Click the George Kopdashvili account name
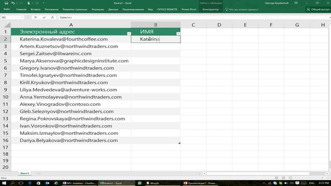Image resolution: width=331 pixels, height=186 pixels. [277, 3]
